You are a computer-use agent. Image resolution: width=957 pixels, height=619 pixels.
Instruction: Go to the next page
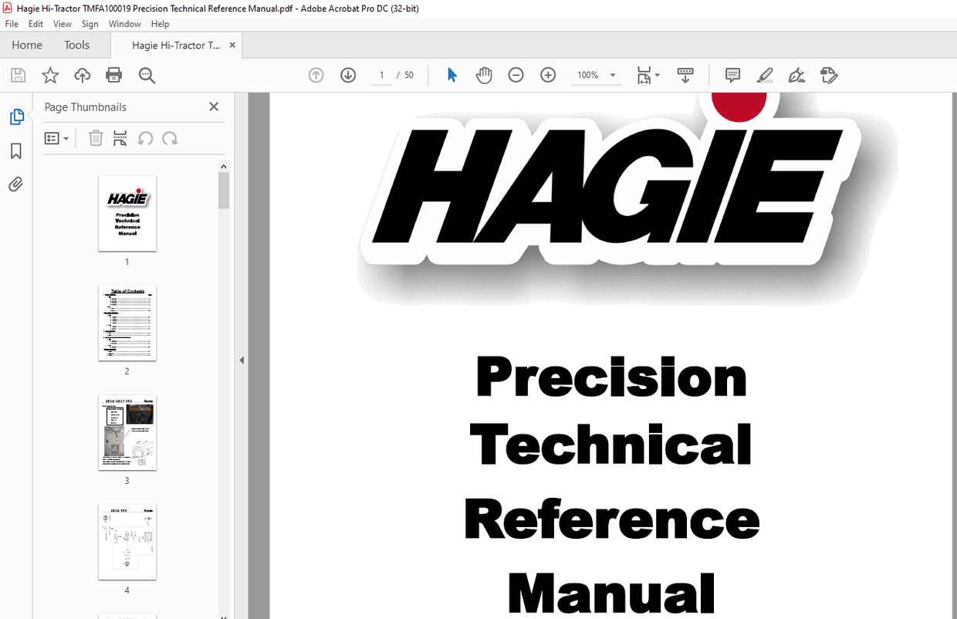tap(348, 75)
